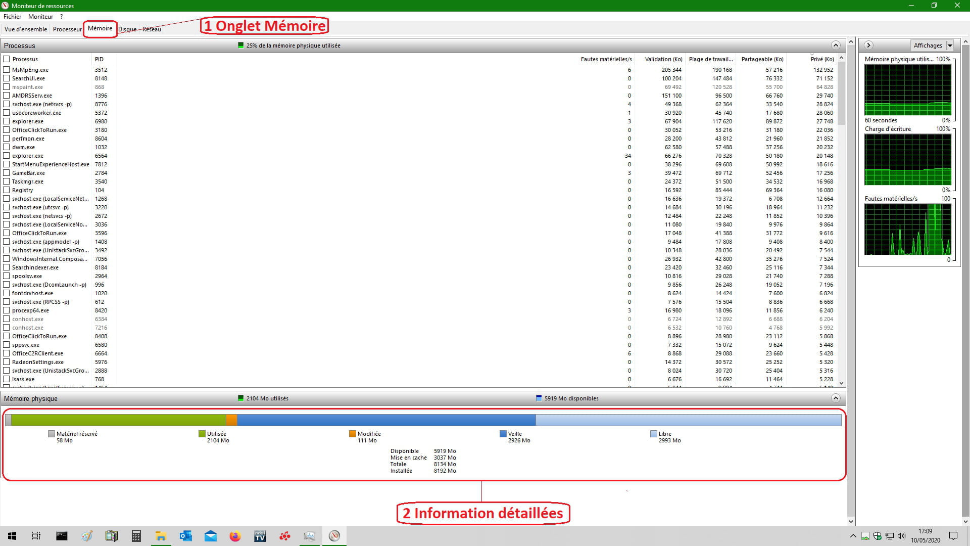Viewport: 970px width, 546px height.
Task: Open the Windows Start menu
Action: [12, 536]
